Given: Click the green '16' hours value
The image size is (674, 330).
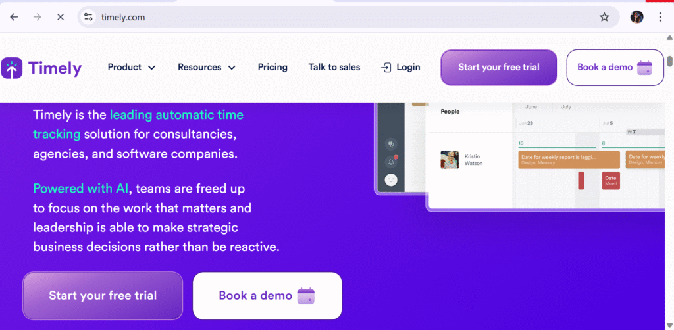Looking at the screenshot, I should 521,143.
